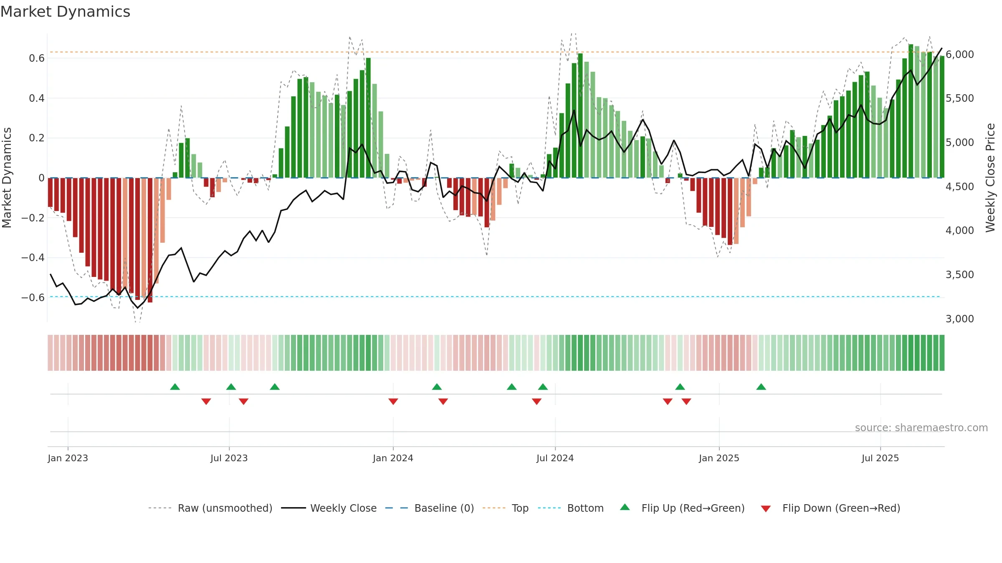Image resolution: width=1002 pixels, height=563 pixels.
Task: Click the Jul 2025 x-axis label
Action: point(880,458)
